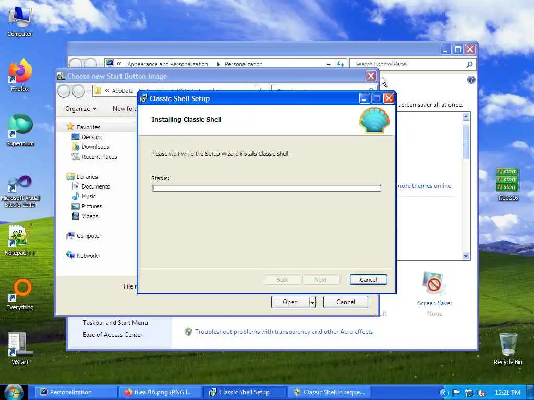This screenshot has height=400, width=534.
Task: Open the Supermium desktop shortcut
Action: (x=20, y=130)
